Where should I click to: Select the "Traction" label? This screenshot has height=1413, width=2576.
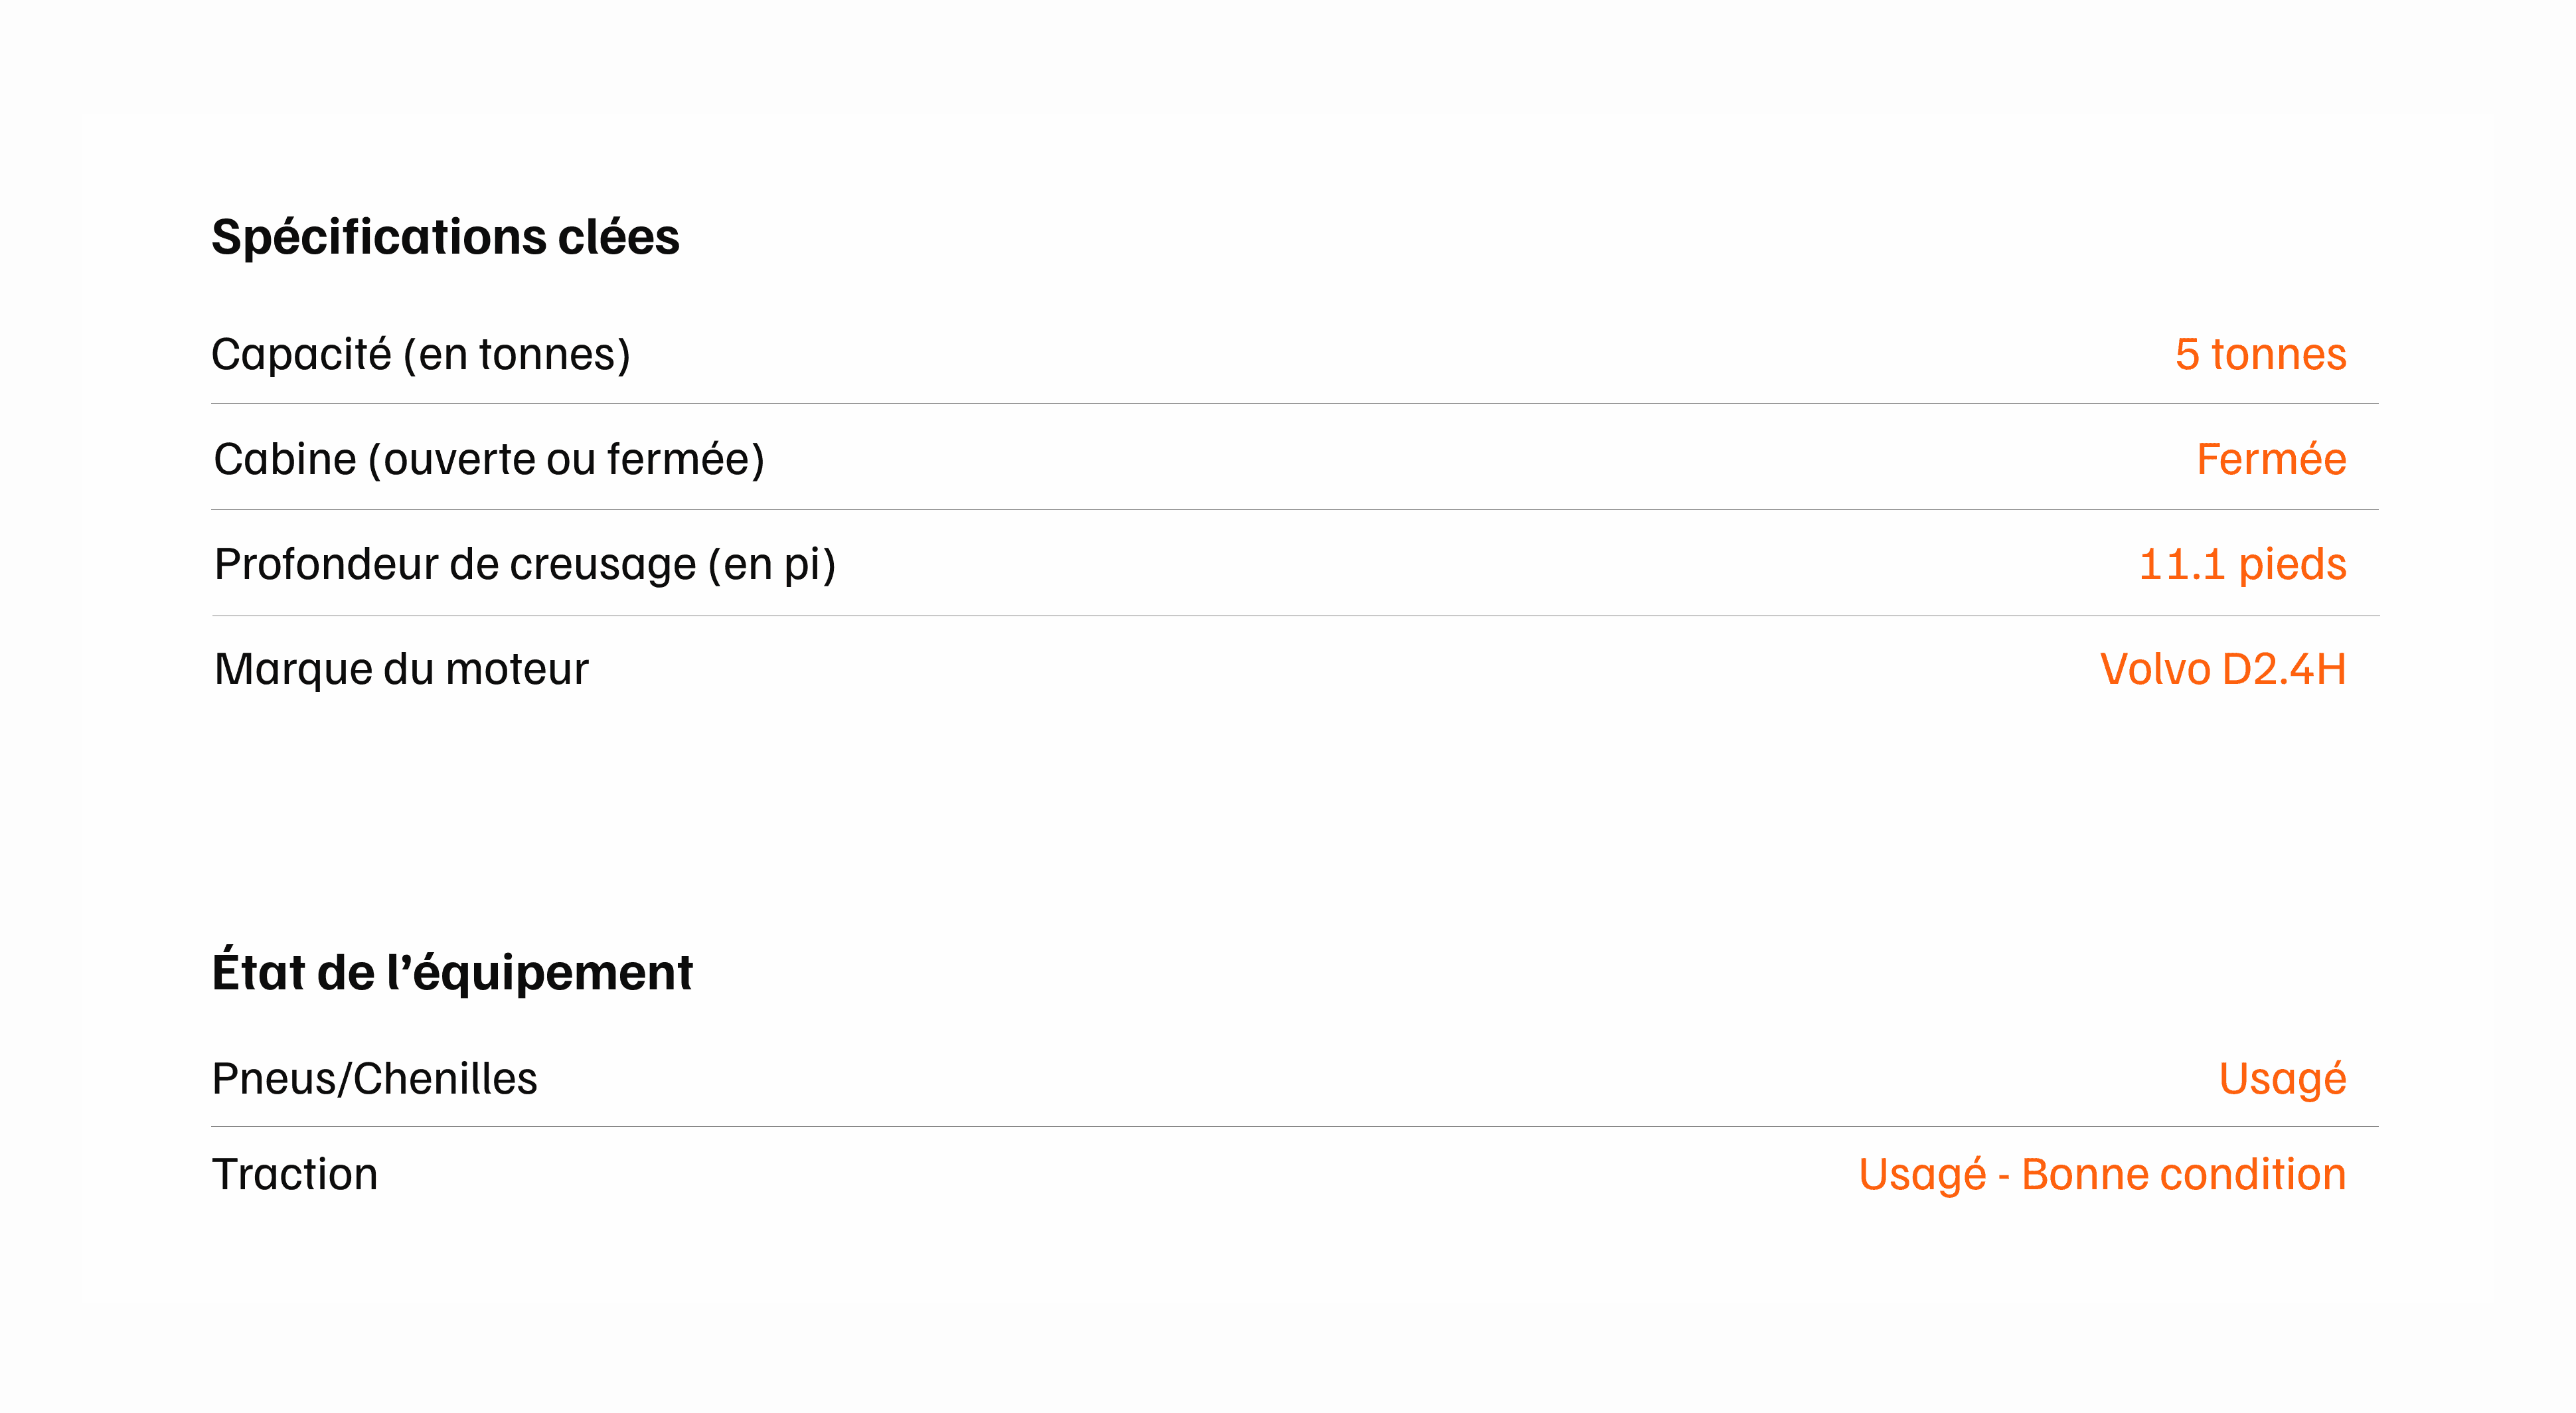tap(295, 1174)
